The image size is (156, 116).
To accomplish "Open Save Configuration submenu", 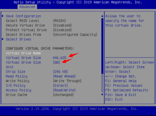I will pyautogui.click(x=23, y=16).
